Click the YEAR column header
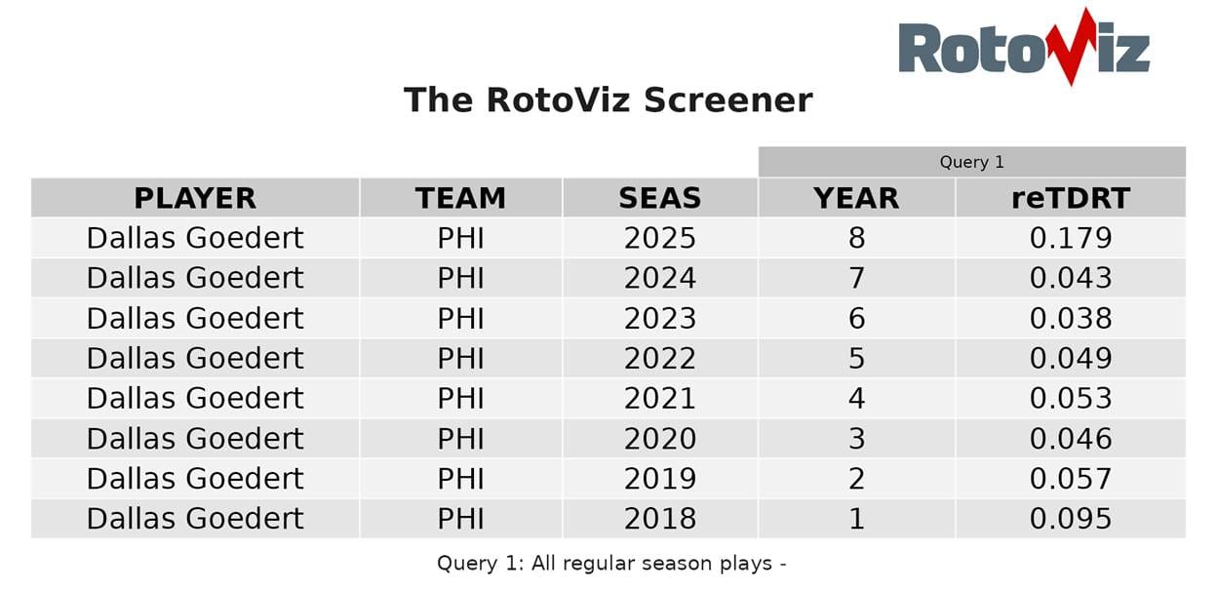The image size is (1217, 591). pyautogui.click(x=856, y=198)
